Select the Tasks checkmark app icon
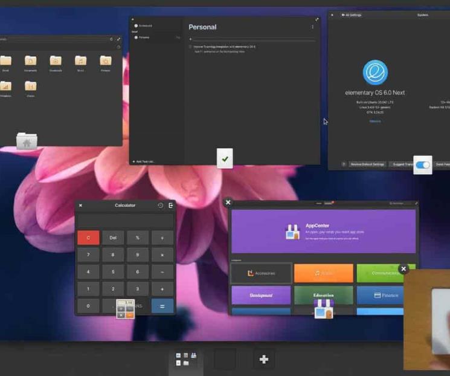The image size is (450, 376). (225, 158)
